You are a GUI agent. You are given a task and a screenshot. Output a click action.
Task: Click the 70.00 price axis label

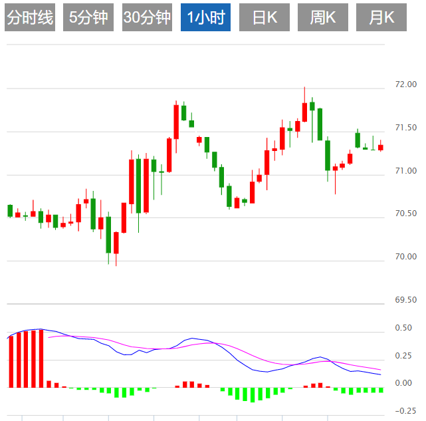(405, 257)
